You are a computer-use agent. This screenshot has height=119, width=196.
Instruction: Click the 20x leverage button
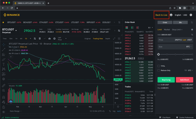[180, 22]
